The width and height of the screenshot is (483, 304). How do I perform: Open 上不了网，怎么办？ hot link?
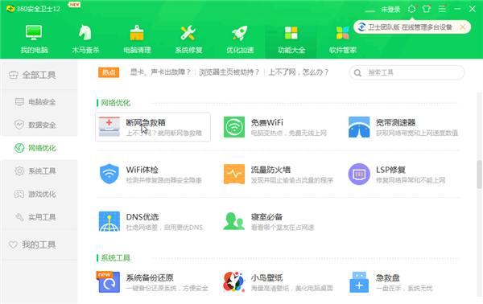299,72
